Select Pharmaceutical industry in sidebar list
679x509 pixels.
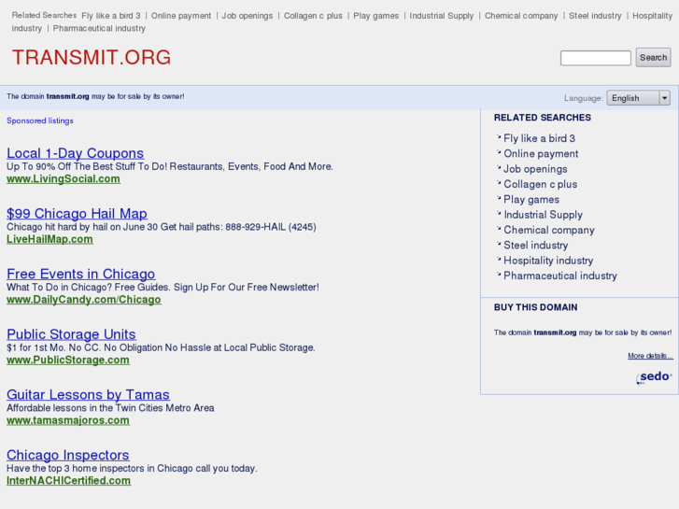tap(560, 276)
